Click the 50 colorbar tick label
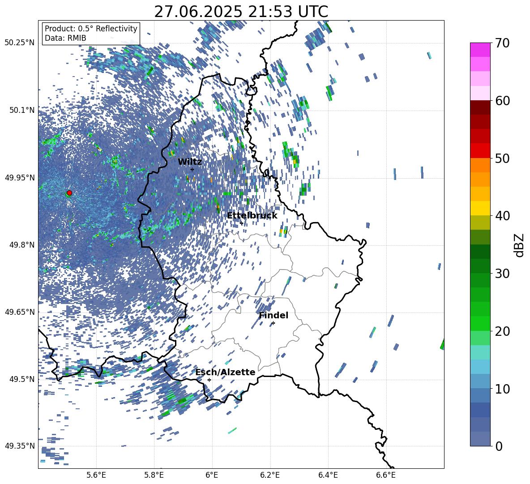 tap(502, 158)
